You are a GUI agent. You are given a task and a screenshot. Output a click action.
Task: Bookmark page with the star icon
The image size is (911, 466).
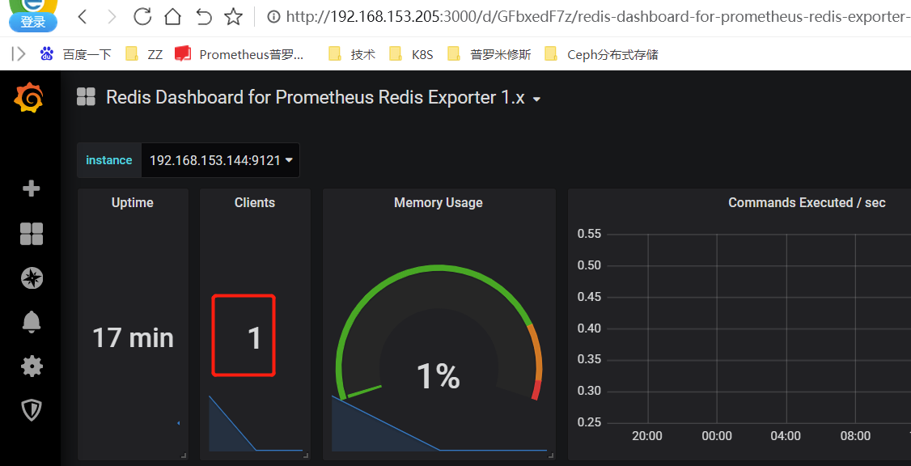click(x=234, y=17)
